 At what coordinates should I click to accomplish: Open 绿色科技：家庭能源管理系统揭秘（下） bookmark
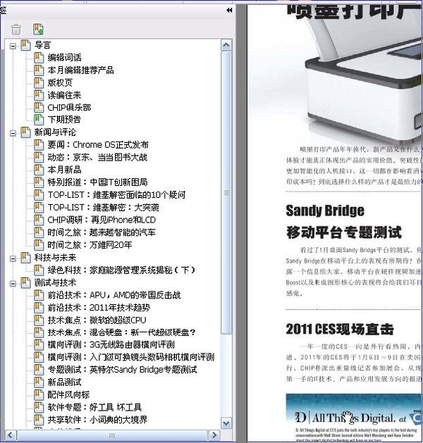click(x=121, y=270)
